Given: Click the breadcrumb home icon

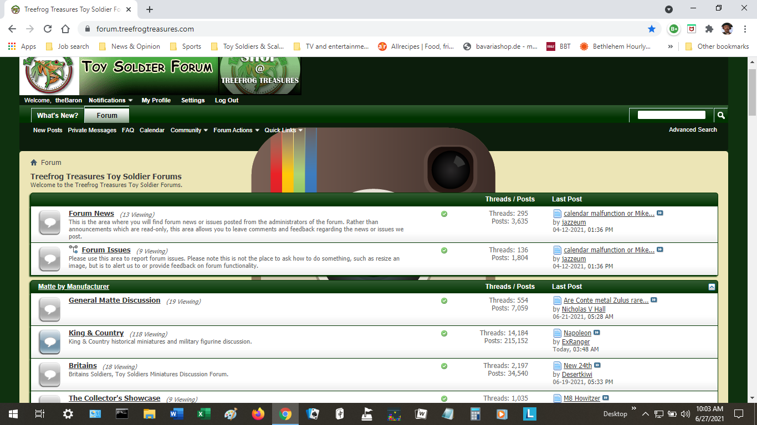Looking at the screenshot, I should point(34,162).
